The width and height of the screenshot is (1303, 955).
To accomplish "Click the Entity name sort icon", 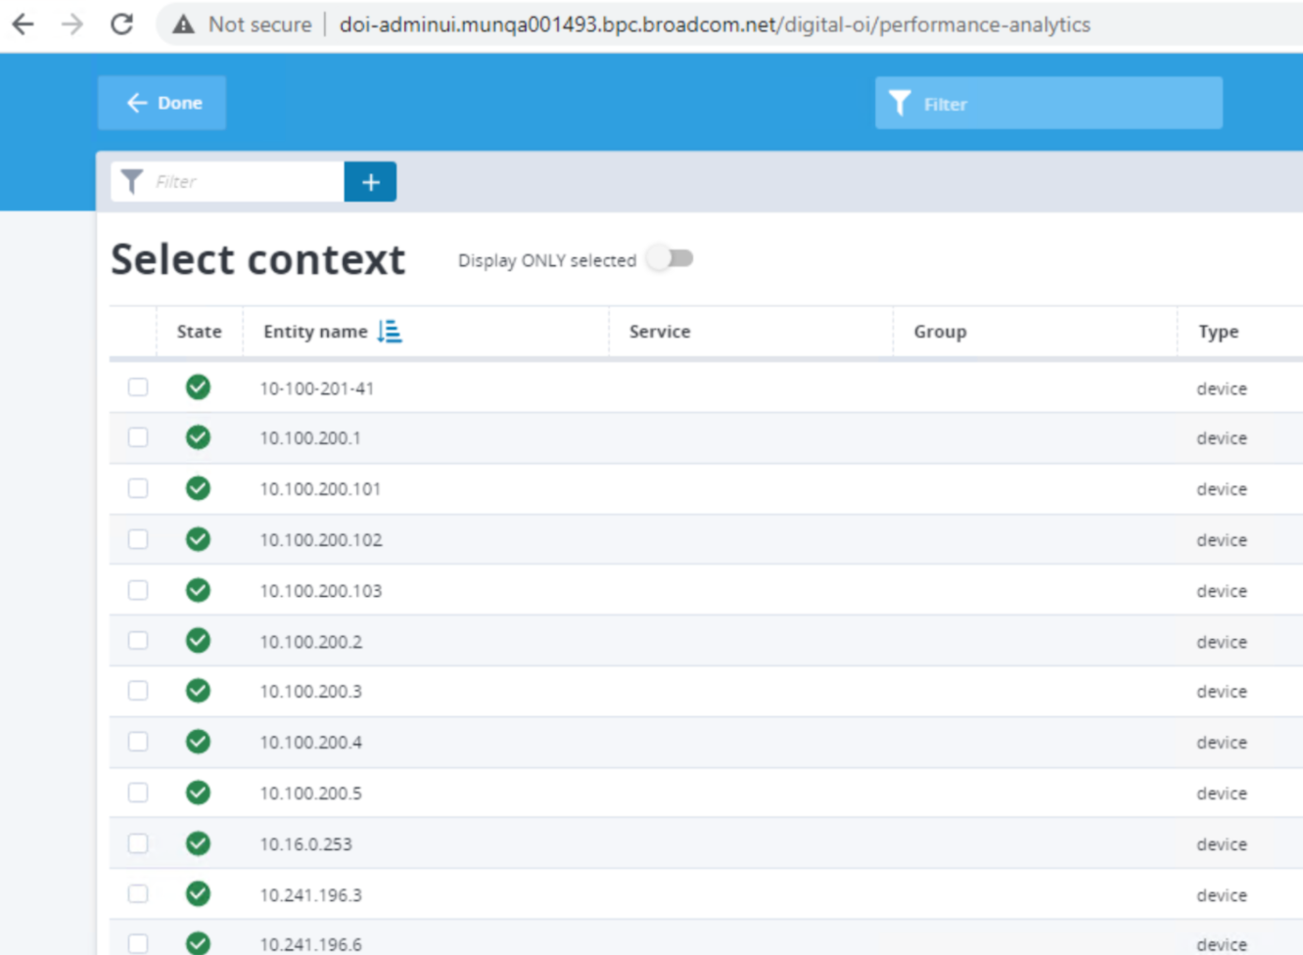I will point(390,332).
